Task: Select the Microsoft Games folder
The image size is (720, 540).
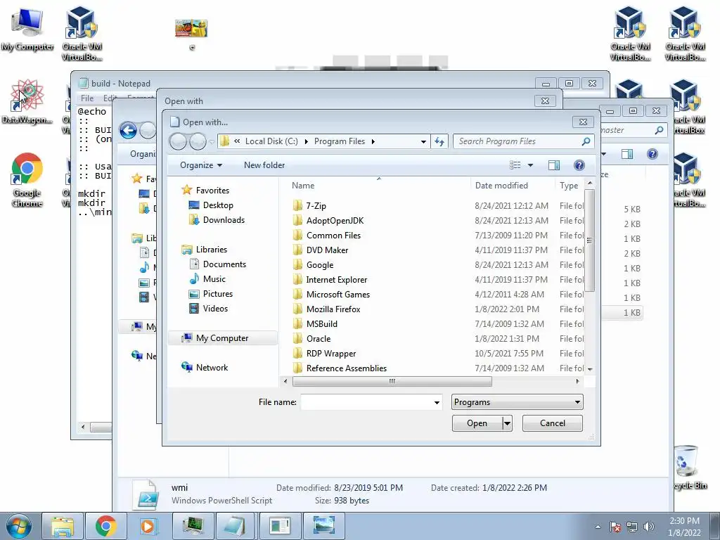Action: tap(338, 295)
